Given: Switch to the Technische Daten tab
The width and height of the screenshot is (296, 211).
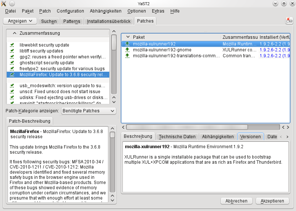Looking at the screenshot, I should tap(177, 137).
